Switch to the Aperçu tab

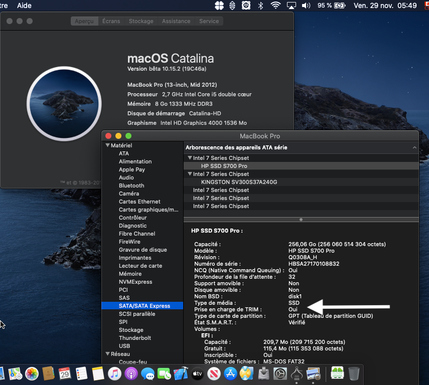pyautogui.click(x=84, y=21)
